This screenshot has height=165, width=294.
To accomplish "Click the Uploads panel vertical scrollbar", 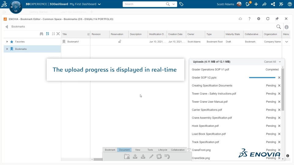I will [x=283, y=90].
